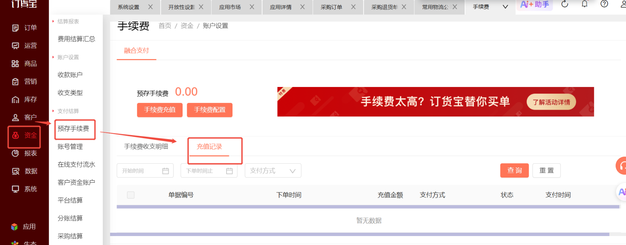Open the 商品 products sidebar icon
Image resolution: width=626 pixels, height=245 pixels.
click(x=15, y=64)
